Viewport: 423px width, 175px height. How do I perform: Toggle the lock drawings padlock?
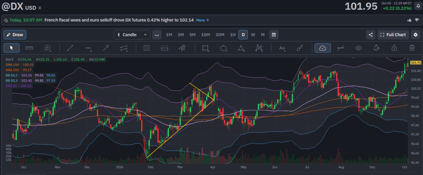point(394,48)
